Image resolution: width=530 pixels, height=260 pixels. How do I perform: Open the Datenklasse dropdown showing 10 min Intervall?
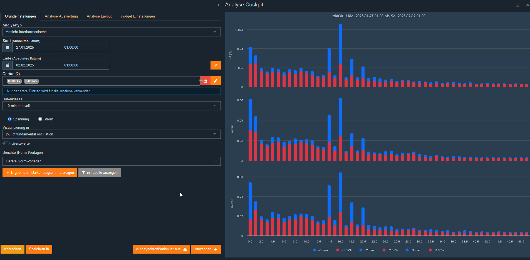pos(215,106)
